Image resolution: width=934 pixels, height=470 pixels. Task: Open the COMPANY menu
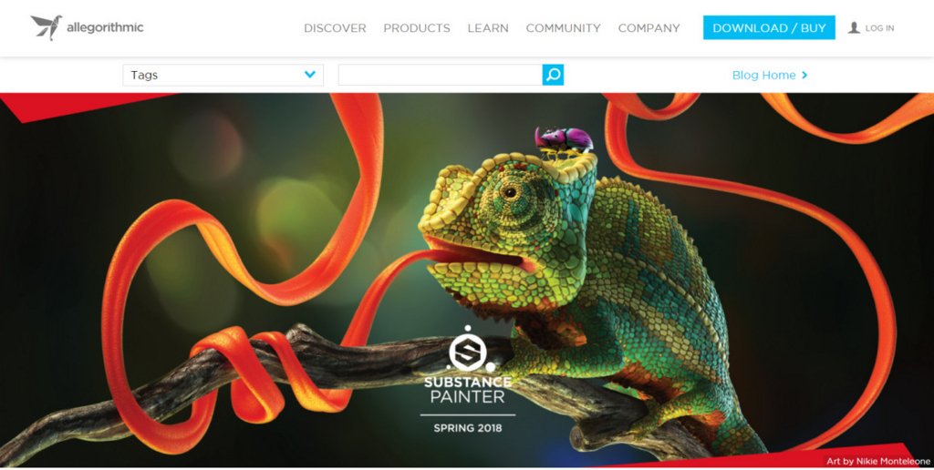tap(649, 28)
